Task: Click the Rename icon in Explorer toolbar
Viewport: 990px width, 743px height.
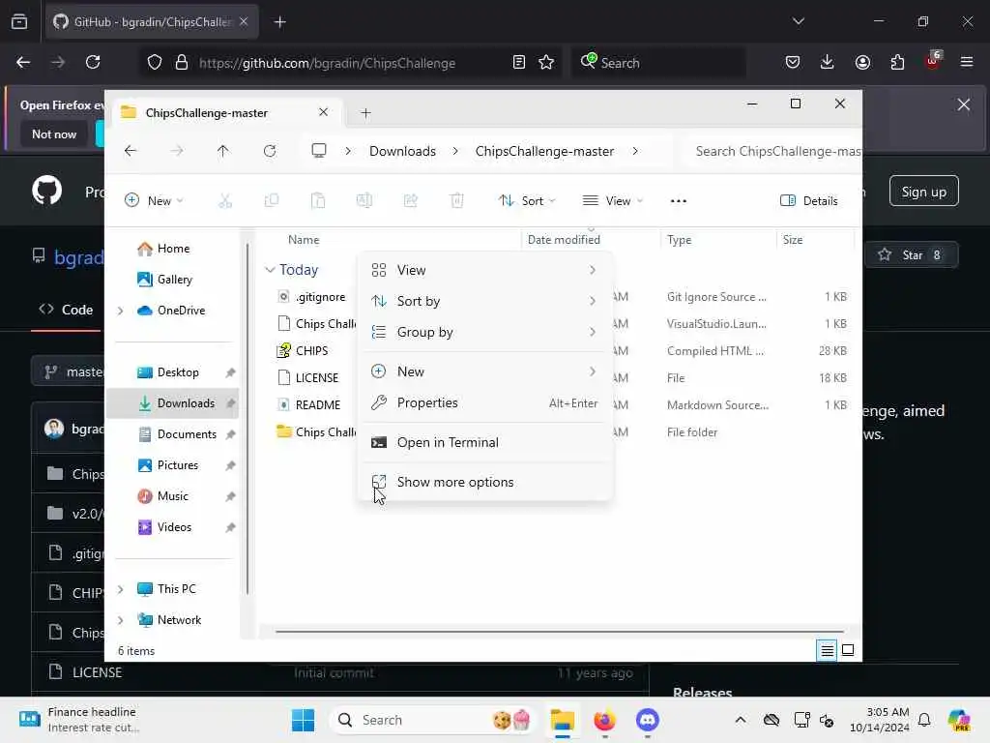Action: [x=364, y=201]
